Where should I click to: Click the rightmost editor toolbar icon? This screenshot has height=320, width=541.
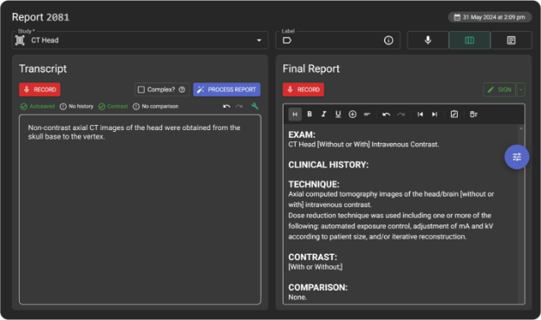coord(473,114)
